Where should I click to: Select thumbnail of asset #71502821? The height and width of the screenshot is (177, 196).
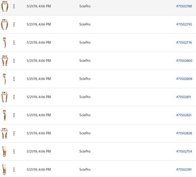pyautogui.click(x=5, y=115)
